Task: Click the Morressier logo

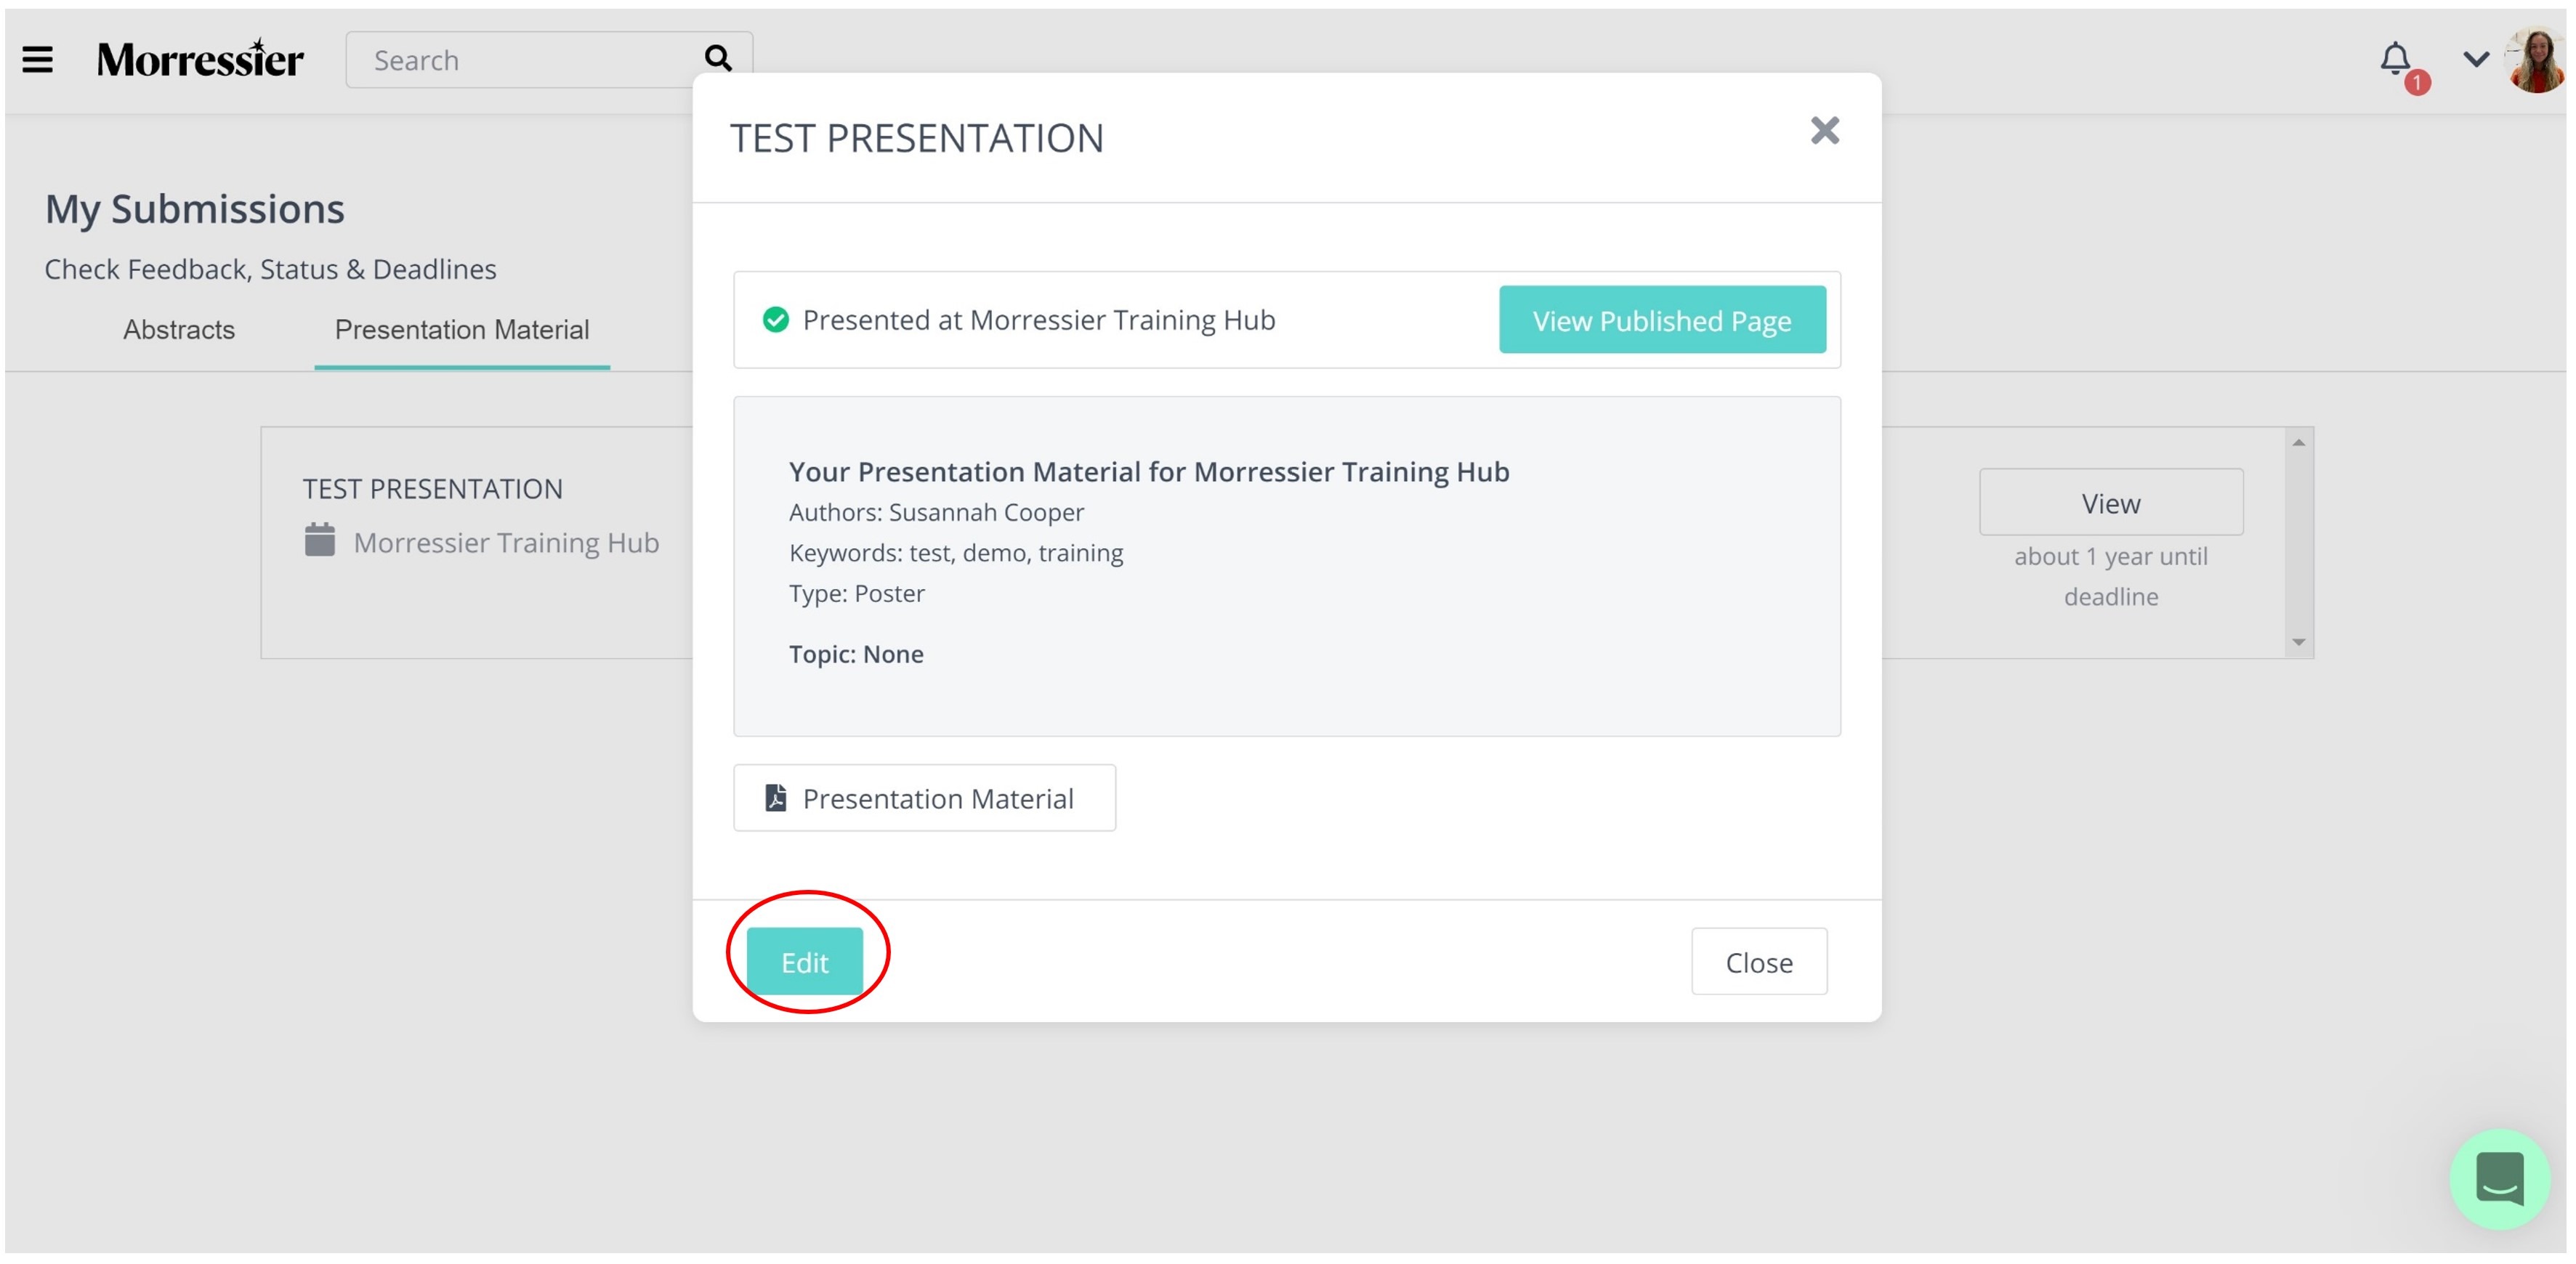Action: 200,60
